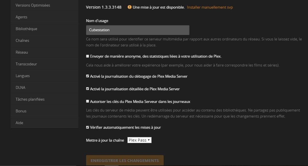The width and height of the screenshot is (308, 166).
Task: Go to Bibliothèque settings section
Action: [26, 29]
